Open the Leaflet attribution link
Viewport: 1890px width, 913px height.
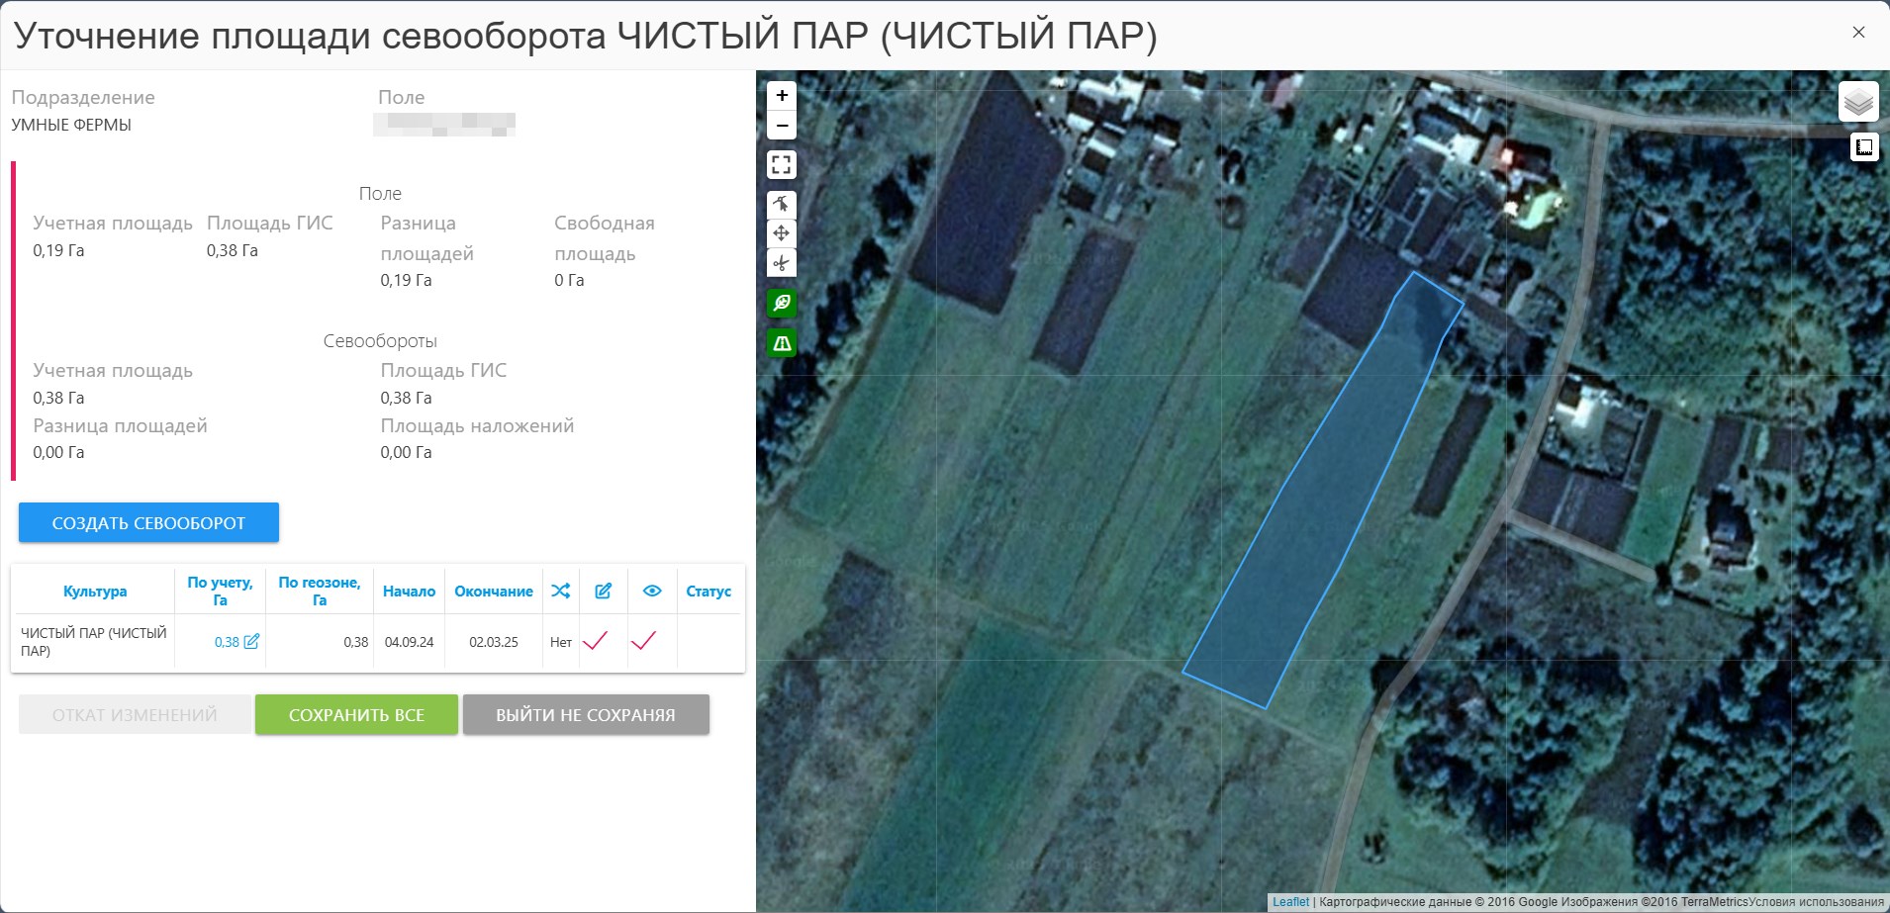coord(1290,902)
